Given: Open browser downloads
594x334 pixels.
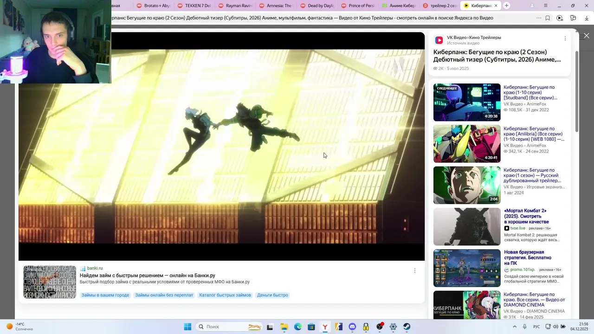Looking at the screenshot, I should [587, 18].
